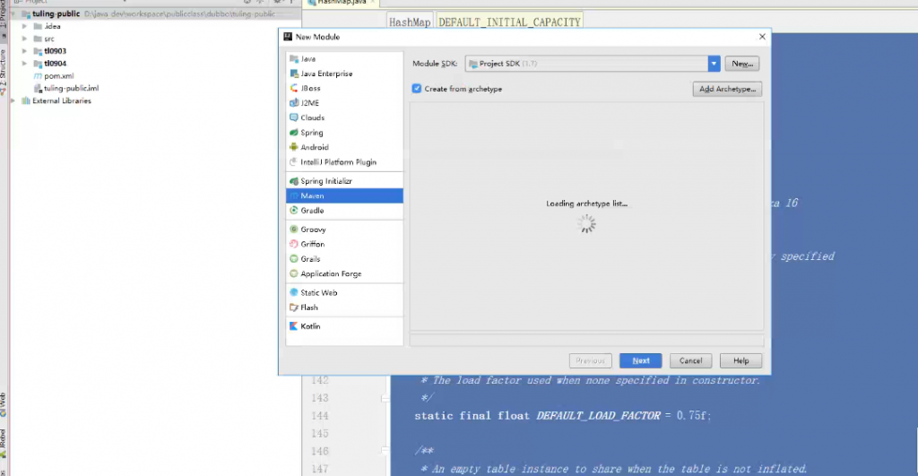Choose the Spring module type
918x476 pixels.
pos(344,133)
